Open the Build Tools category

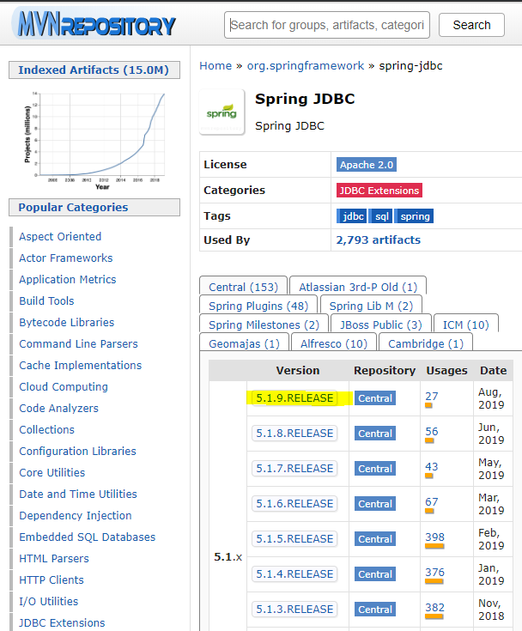[x=46, y=301]
